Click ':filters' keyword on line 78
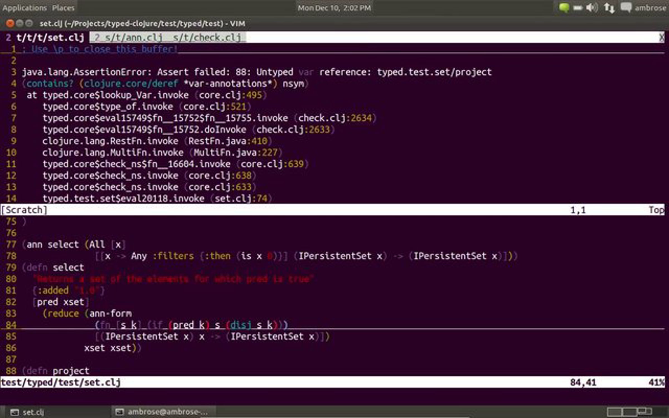This screenshot has width=669, height=418. click(173, 256)
